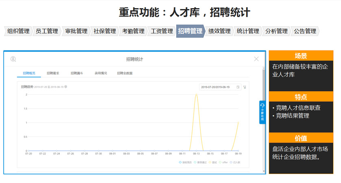Screen dimensions: 341x183
Task: Open the 录用情况 tab
Action: [x=100, y=73]
